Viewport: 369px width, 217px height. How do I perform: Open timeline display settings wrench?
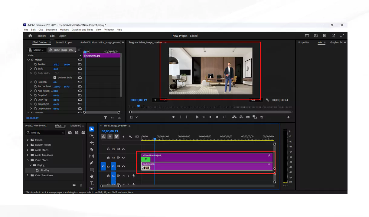tap(130, 137)
